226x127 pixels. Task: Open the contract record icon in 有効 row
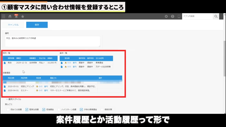(x=5, y=63)
